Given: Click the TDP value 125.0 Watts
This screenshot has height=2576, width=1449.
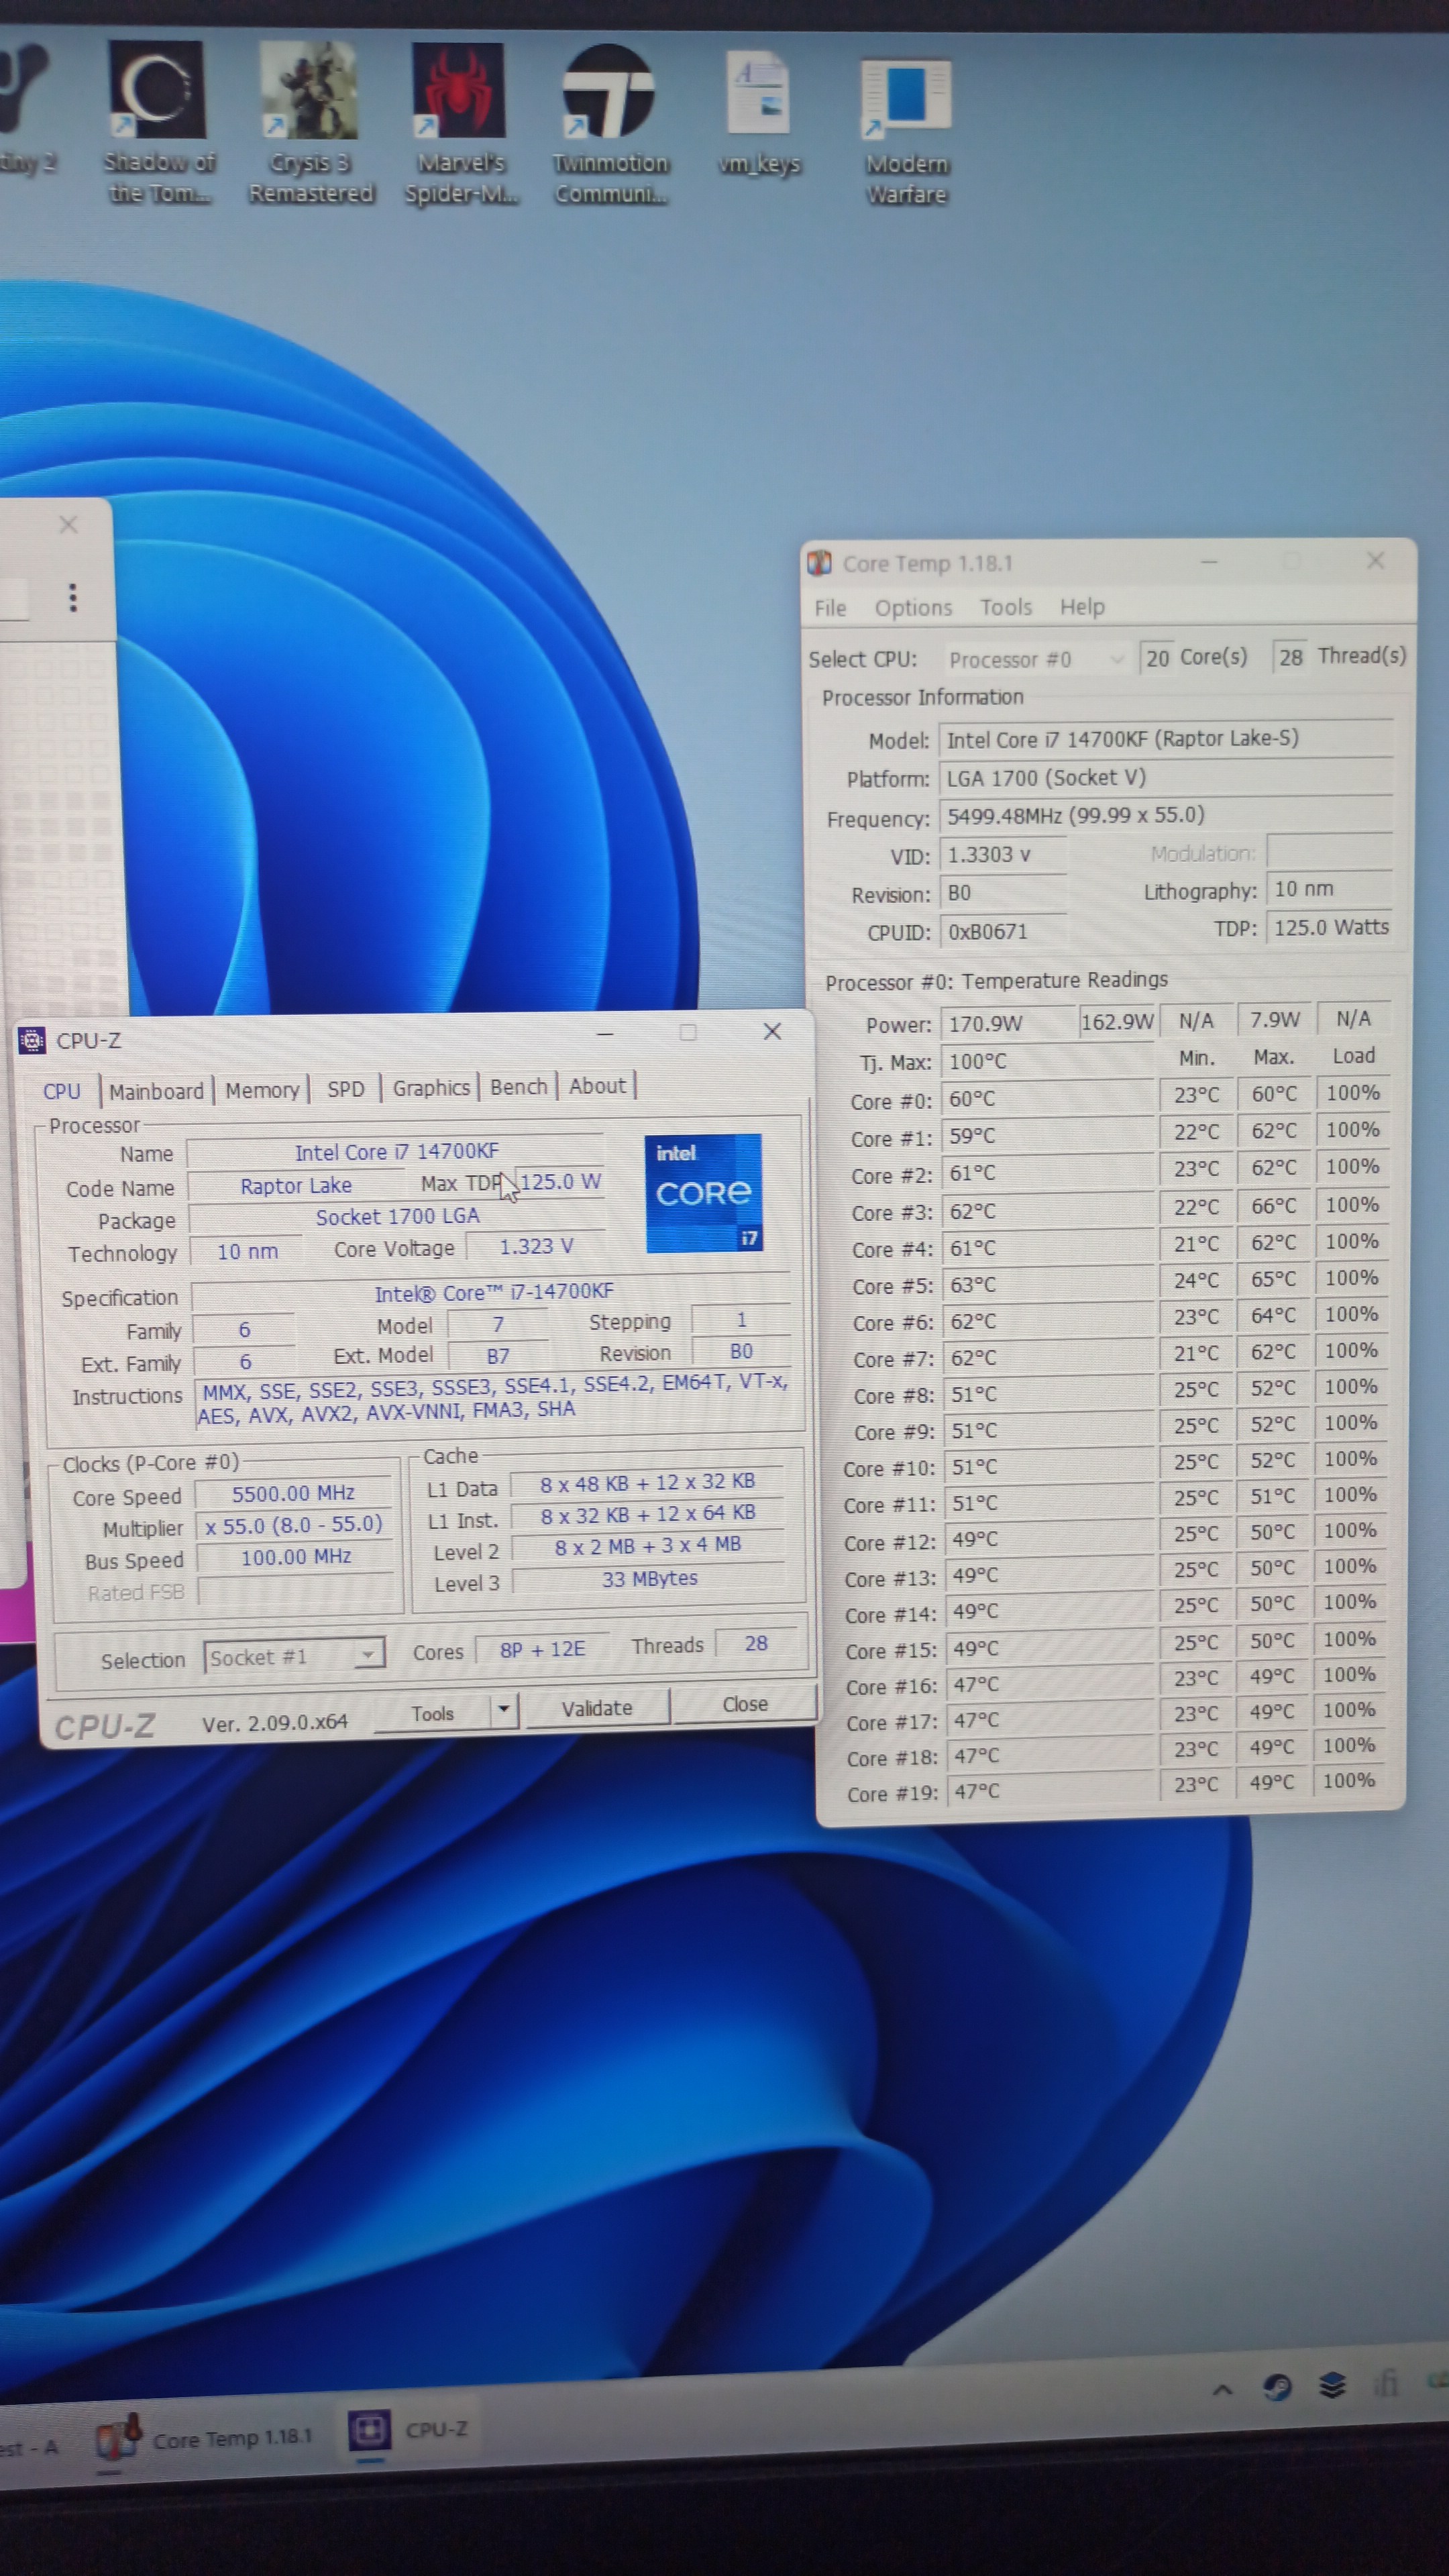Looking at the screenshot, I should click(1330, 927).
